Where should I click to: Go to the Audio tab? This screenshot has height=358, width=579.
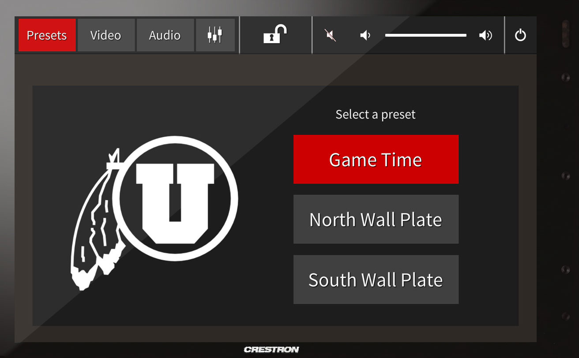coord(165,35)
